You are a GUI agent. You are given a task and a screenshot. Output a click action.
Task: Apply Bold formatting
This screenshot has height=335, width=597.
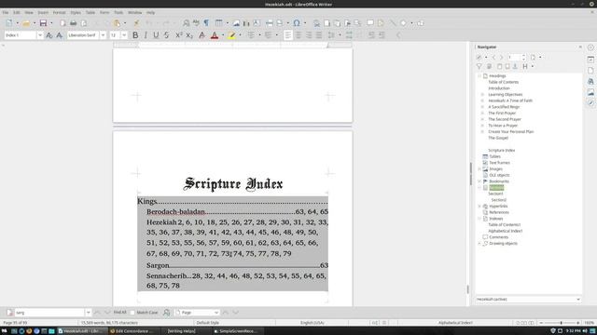coord(135,35)
